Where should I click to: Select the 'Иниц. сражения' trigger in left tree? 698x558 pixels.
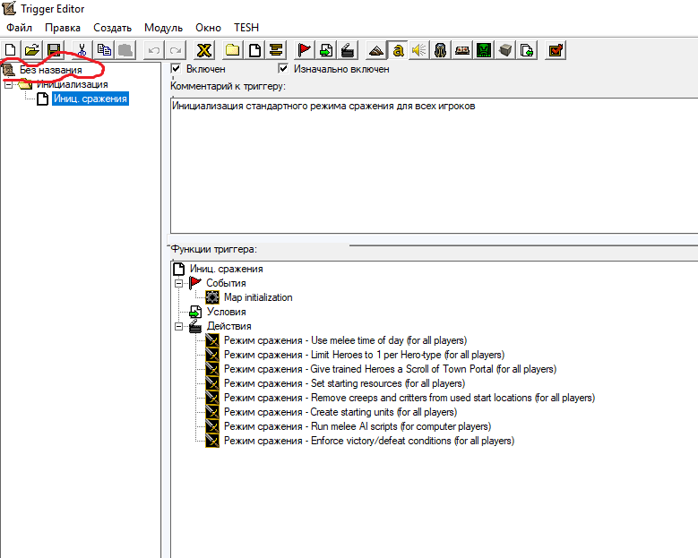(90, 99)
